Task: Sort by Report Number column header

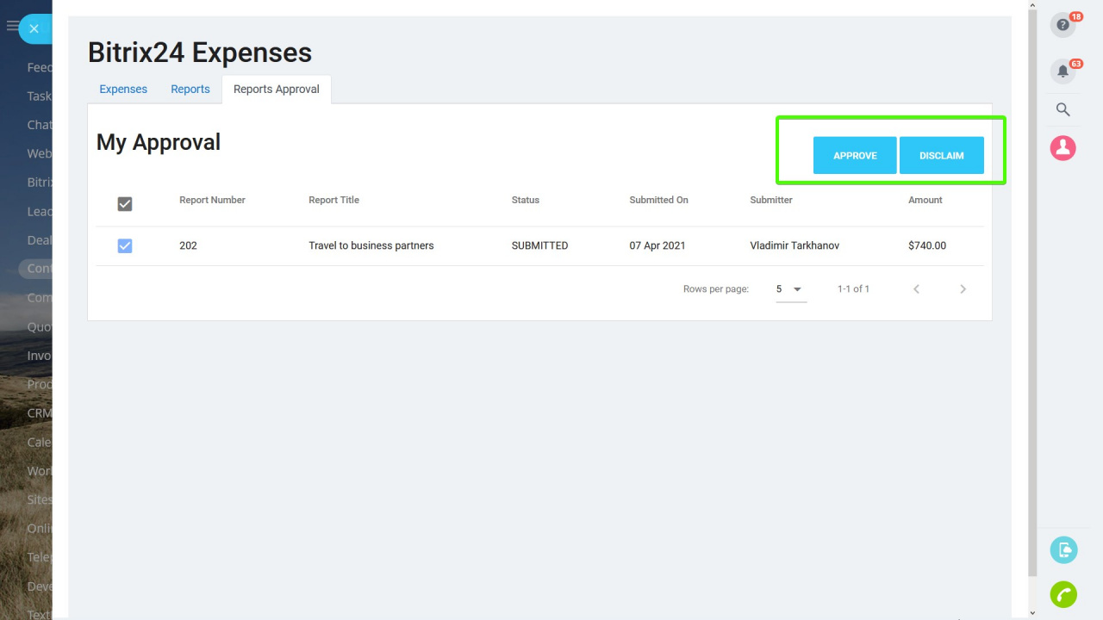Action: coord(212,200)
